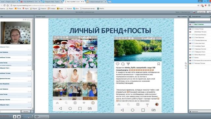Select participant Елена Вишнякова

[200, 55]
